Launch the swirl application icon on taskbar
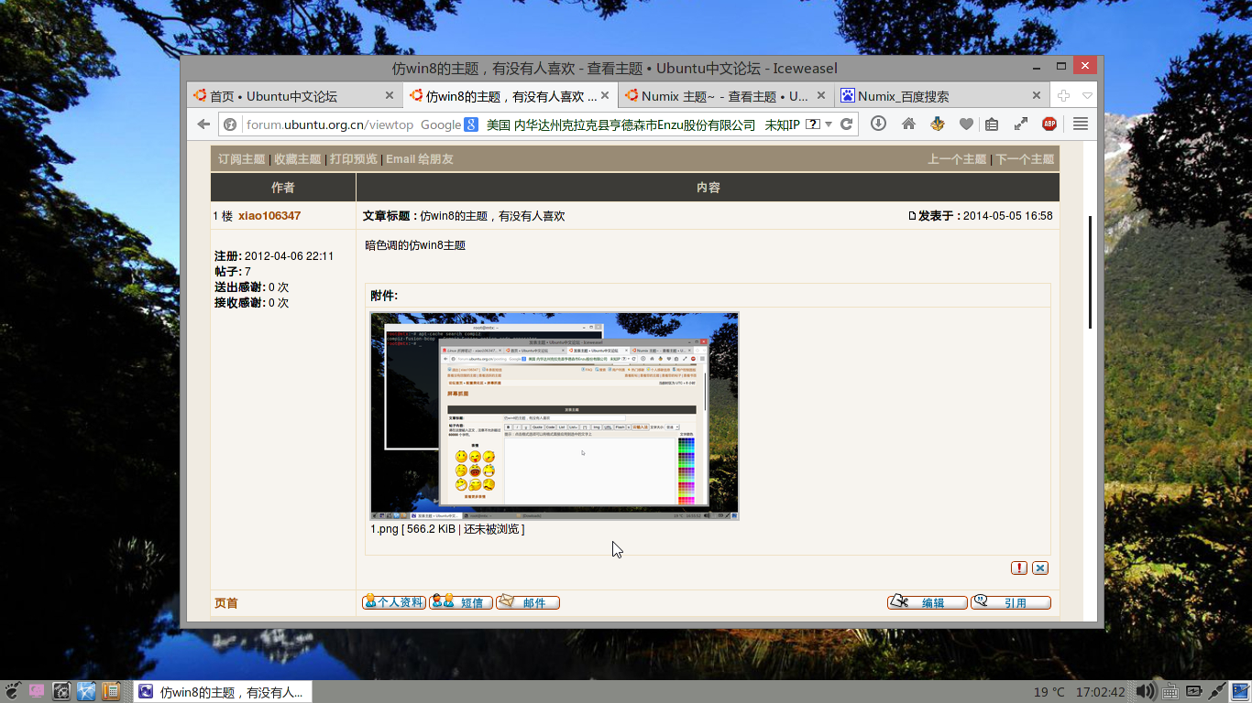Viewport: 1252px width, 703px height. click(x=61, y=691)
